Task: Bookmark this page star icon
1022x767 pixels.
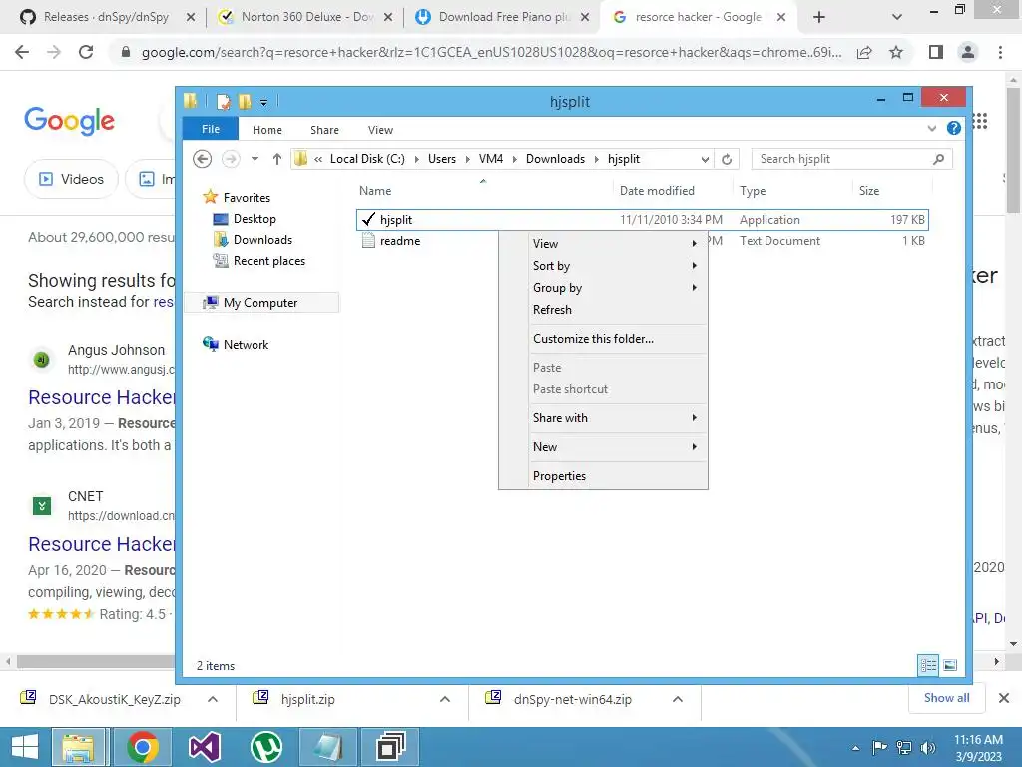Action: (896, 52)
